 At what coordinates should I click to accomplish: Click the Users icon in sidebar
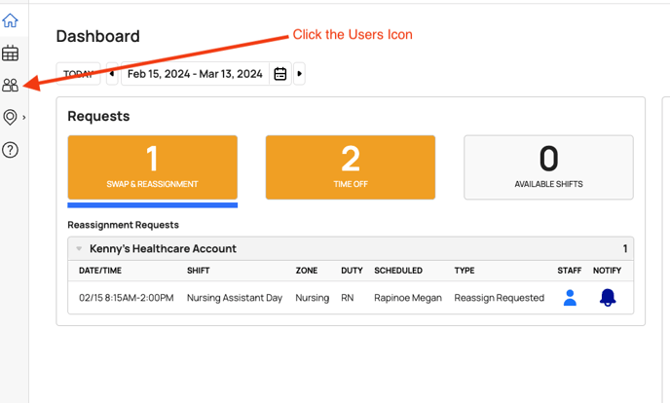click(11, 85)
